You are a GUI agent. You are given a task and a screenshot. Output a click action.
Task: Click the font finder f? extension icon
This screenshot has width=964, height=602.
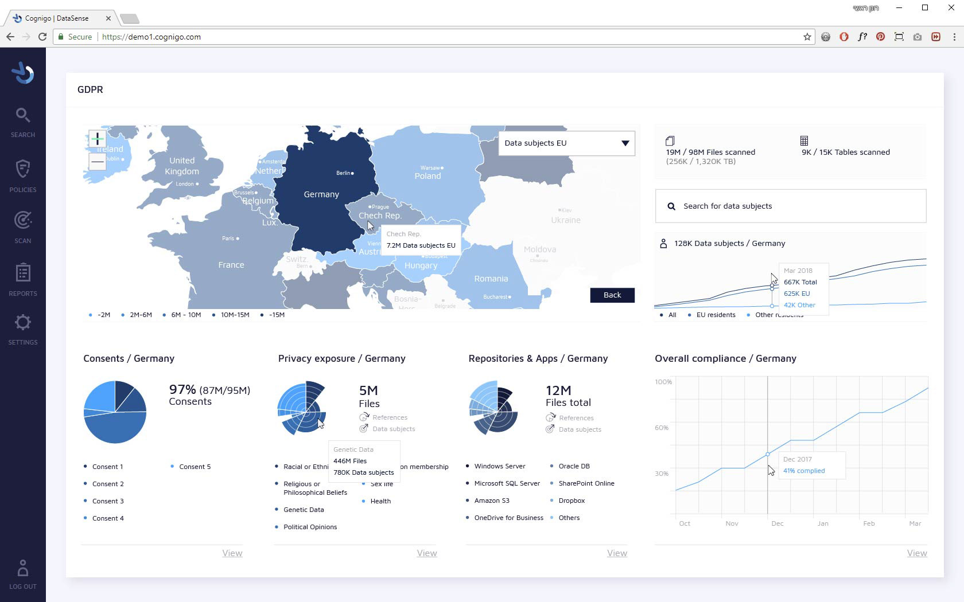click(862, 37)
